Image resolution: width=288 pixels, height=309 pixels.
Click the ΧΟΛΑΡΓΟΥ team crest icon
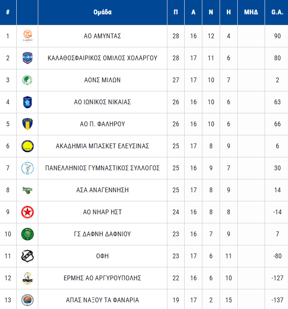pyautogui.click(x=27, y=58)
